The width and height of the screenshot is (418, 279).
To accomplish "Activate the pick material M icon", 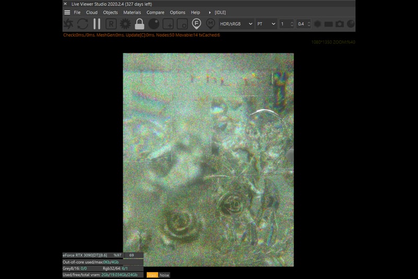I will click(x=211, y=24).
